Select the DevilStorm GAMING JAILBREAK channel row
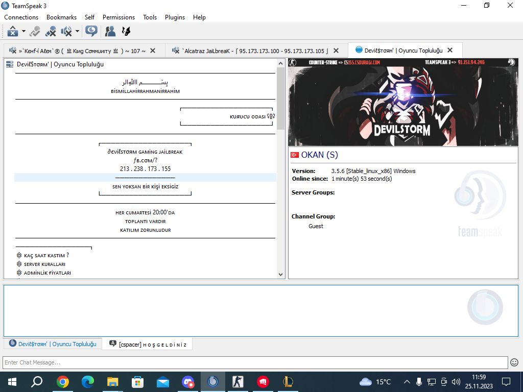The height and width of the screenshot is (392, 523). click(x=145, y=152)
